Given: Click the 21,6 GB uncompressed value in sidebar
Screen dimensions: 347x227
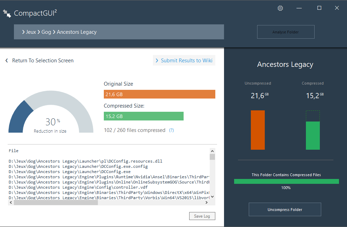Looking at the screenshot, I should coord(260,96).
